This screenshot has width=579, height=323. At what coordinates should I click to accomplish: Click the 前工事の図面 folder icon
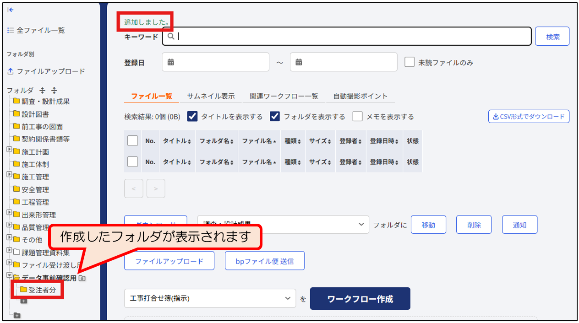[16, 126]
